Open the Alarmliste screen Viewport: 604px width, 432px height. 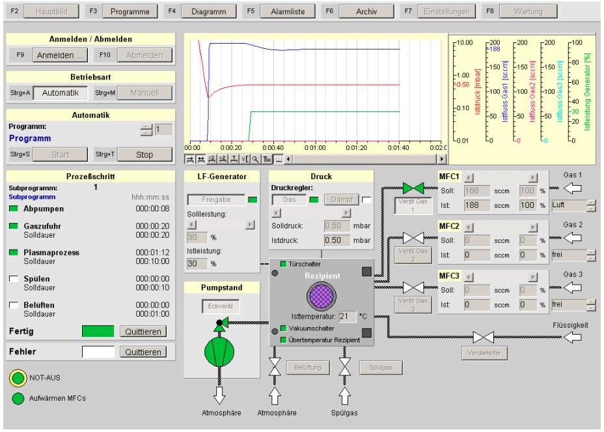pos(288,12)
